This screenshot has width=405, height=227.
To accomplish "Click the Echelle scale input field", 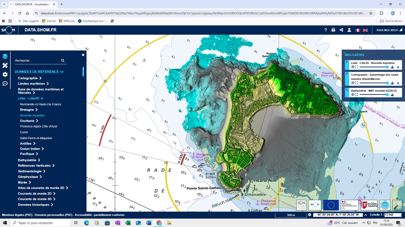I will (x=393, y=215).
